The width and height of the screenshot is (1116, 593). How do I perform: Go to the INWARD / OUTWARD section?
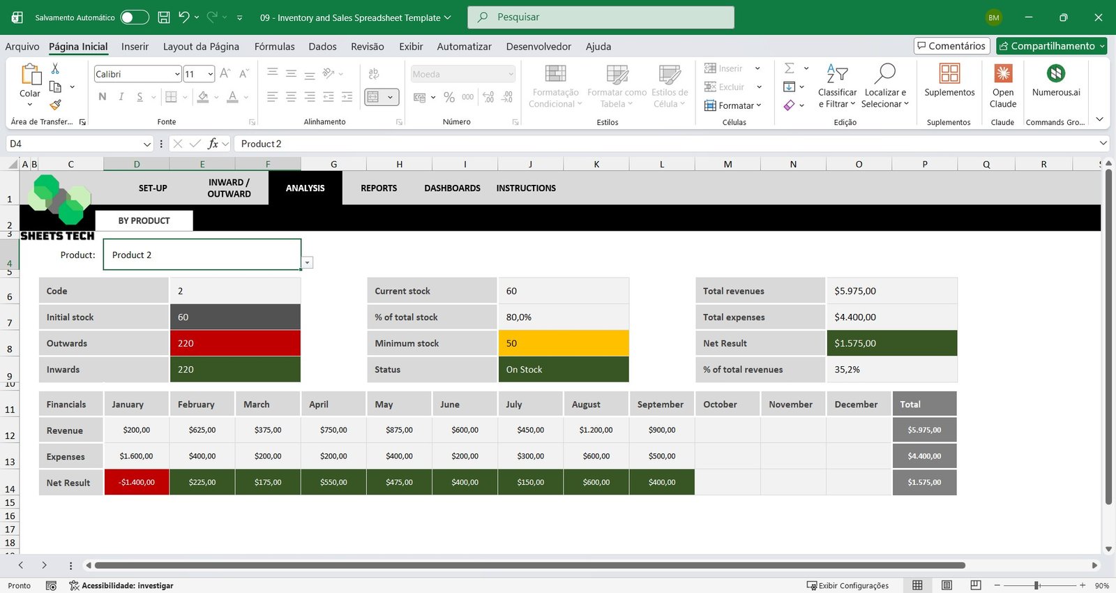(x=229, y=188)
